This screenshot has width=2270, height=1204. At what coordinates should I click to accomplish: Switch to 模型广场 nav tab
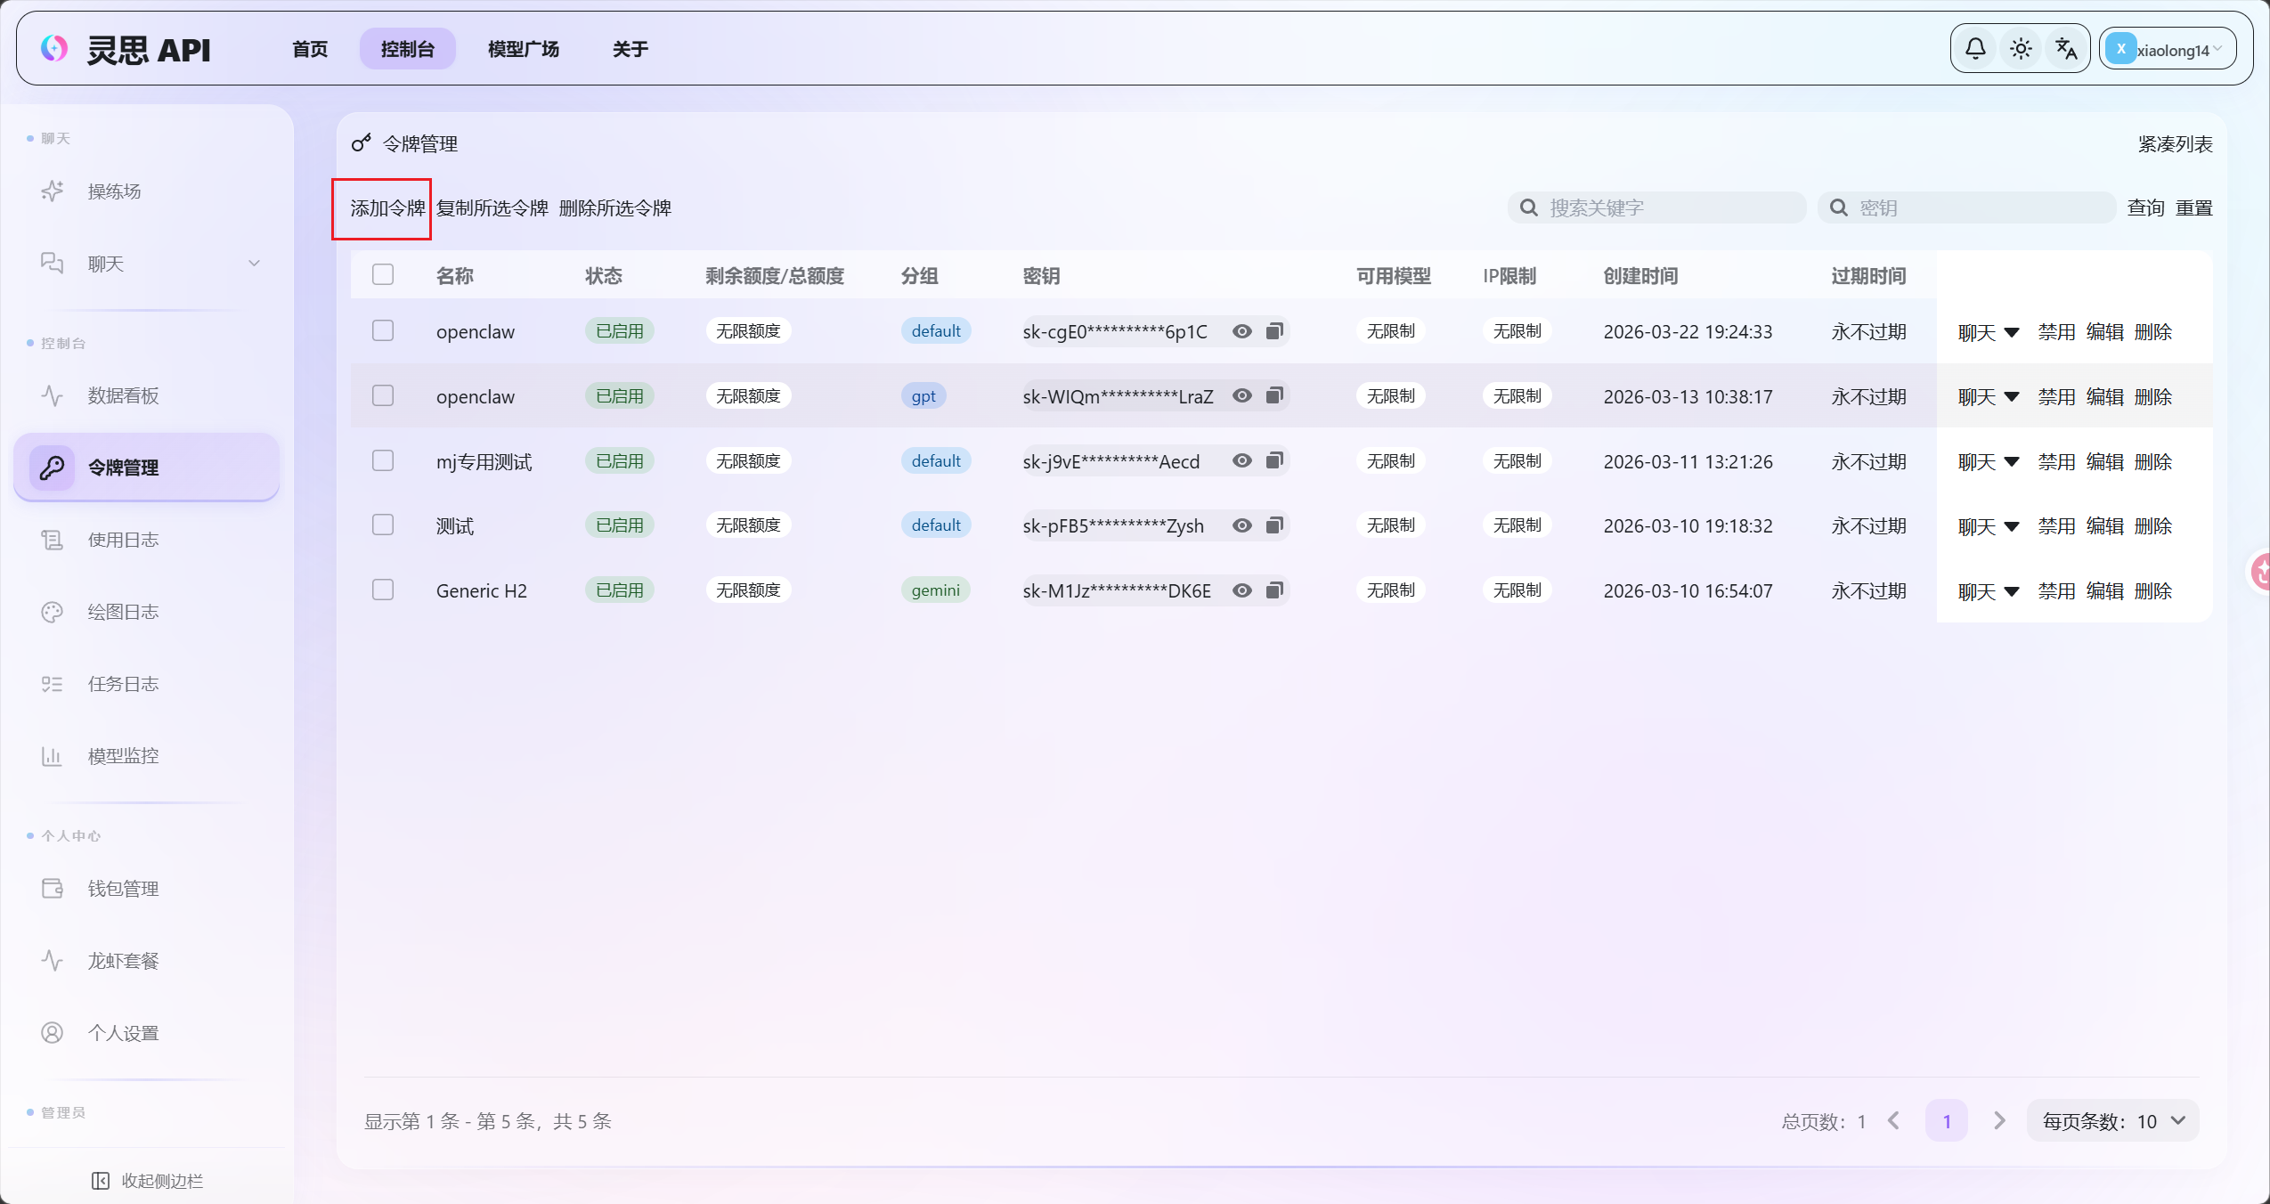pyautogui.click(x=524, y=49)
